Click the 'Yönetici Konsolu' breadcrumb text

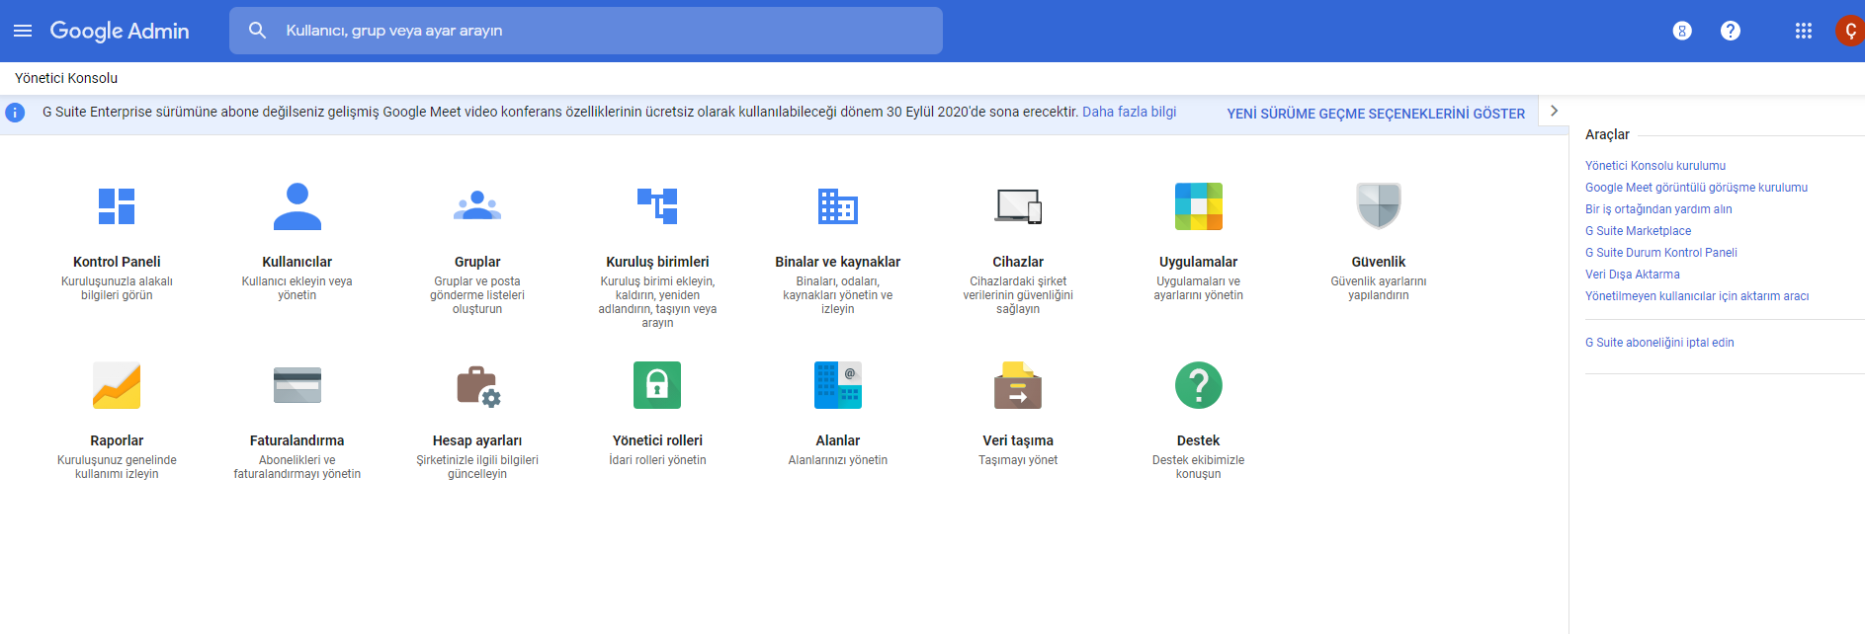(66, 78)
